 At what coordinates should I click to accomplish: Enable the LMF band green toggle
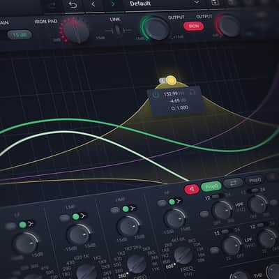75,217
